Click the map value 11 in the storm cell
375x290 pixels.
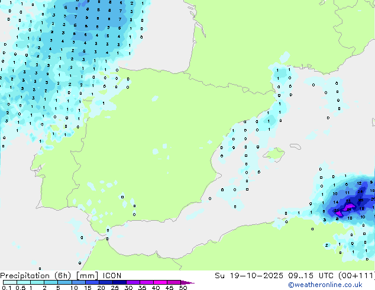click(347, 192)
